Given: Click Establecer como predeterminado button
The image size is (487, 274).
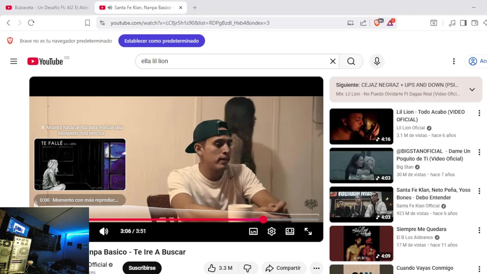Looking at the screenshot, I should (162, 41).
